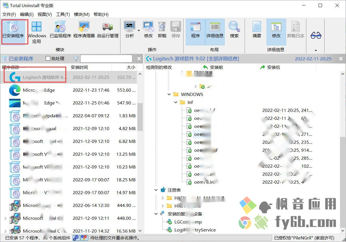
Task: Toggle the 程序 layout view
Action: 196,32
